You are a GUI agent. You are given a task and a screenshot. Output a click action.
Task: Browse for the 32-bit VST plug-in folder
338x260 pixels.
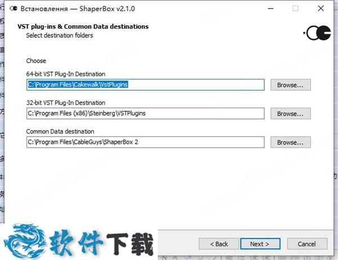pyautogui.click(x=290, y=113)
